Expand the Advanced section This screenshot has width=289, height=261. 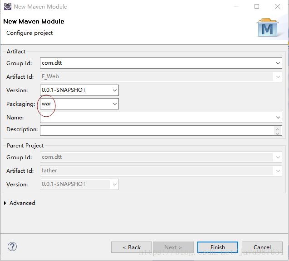click(x=5, y=203)
